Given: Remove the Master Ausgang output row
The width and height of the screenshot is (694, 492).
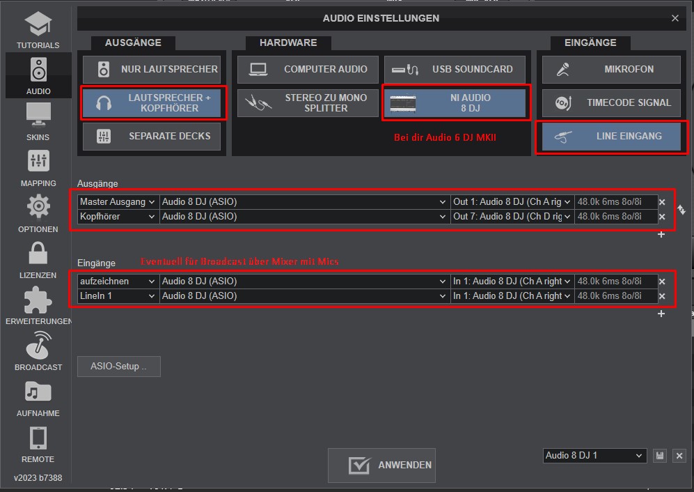Looking at the screenshot, I should coord(662,202).
